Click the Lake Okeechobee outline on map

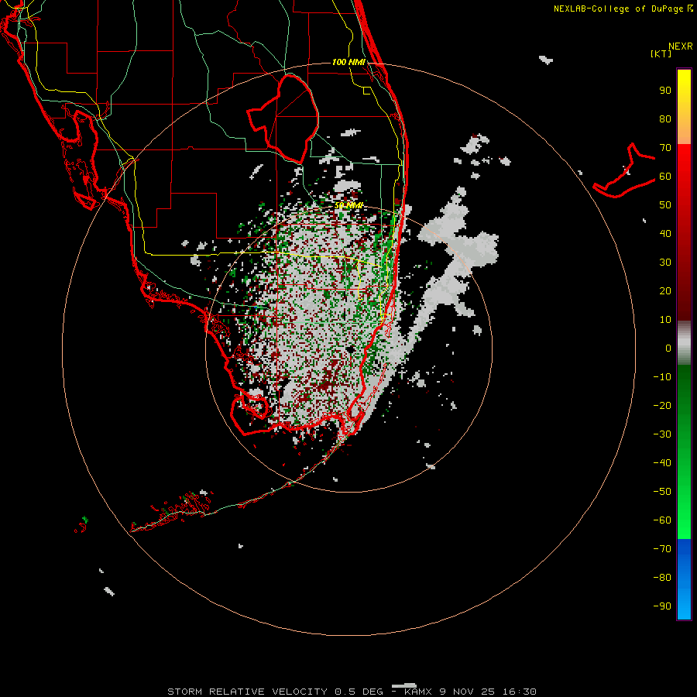click(283, 118)
